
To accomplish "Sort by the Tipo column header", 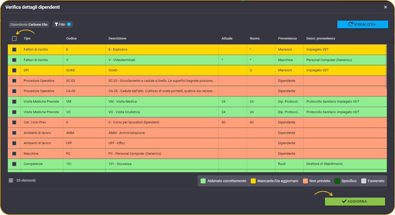I will 27,38.
